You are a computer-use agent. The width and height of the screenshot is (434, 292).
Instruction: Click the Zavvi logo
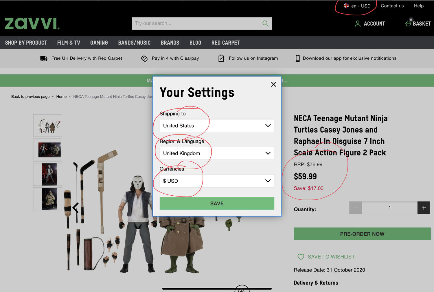coord(32,24)
